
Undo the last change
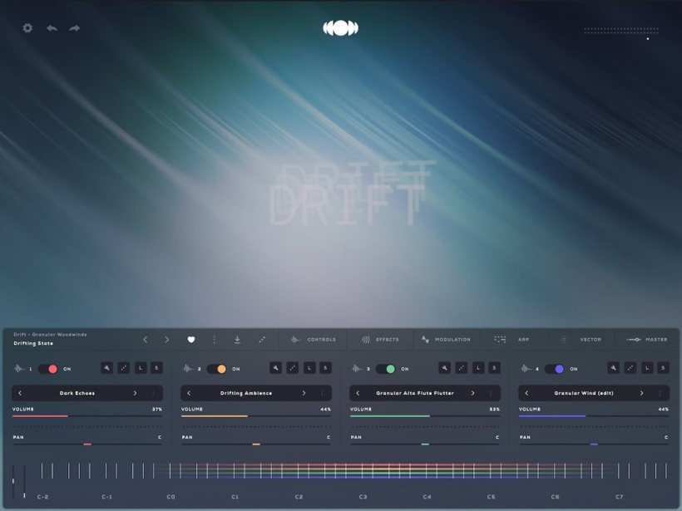52,28
